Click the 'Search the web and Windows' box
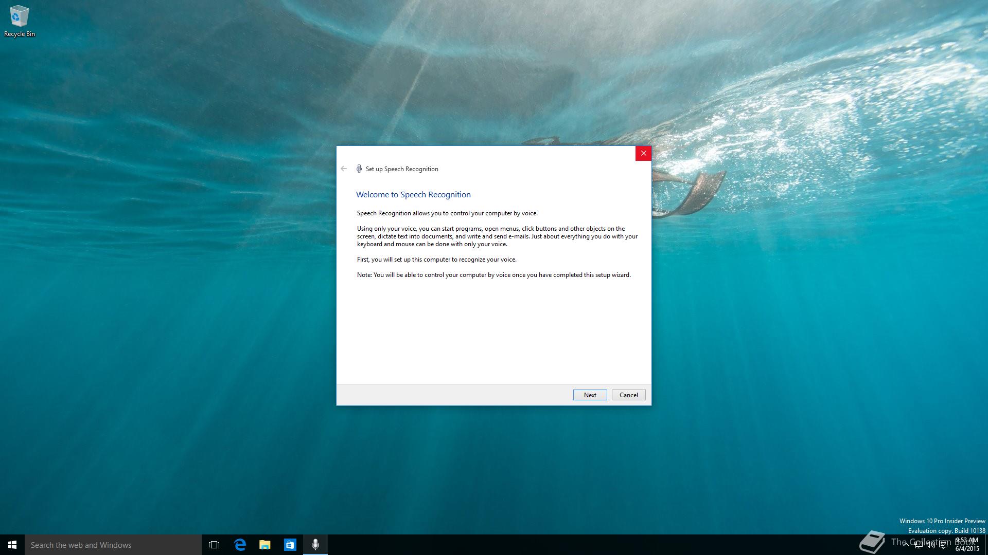 113,545
